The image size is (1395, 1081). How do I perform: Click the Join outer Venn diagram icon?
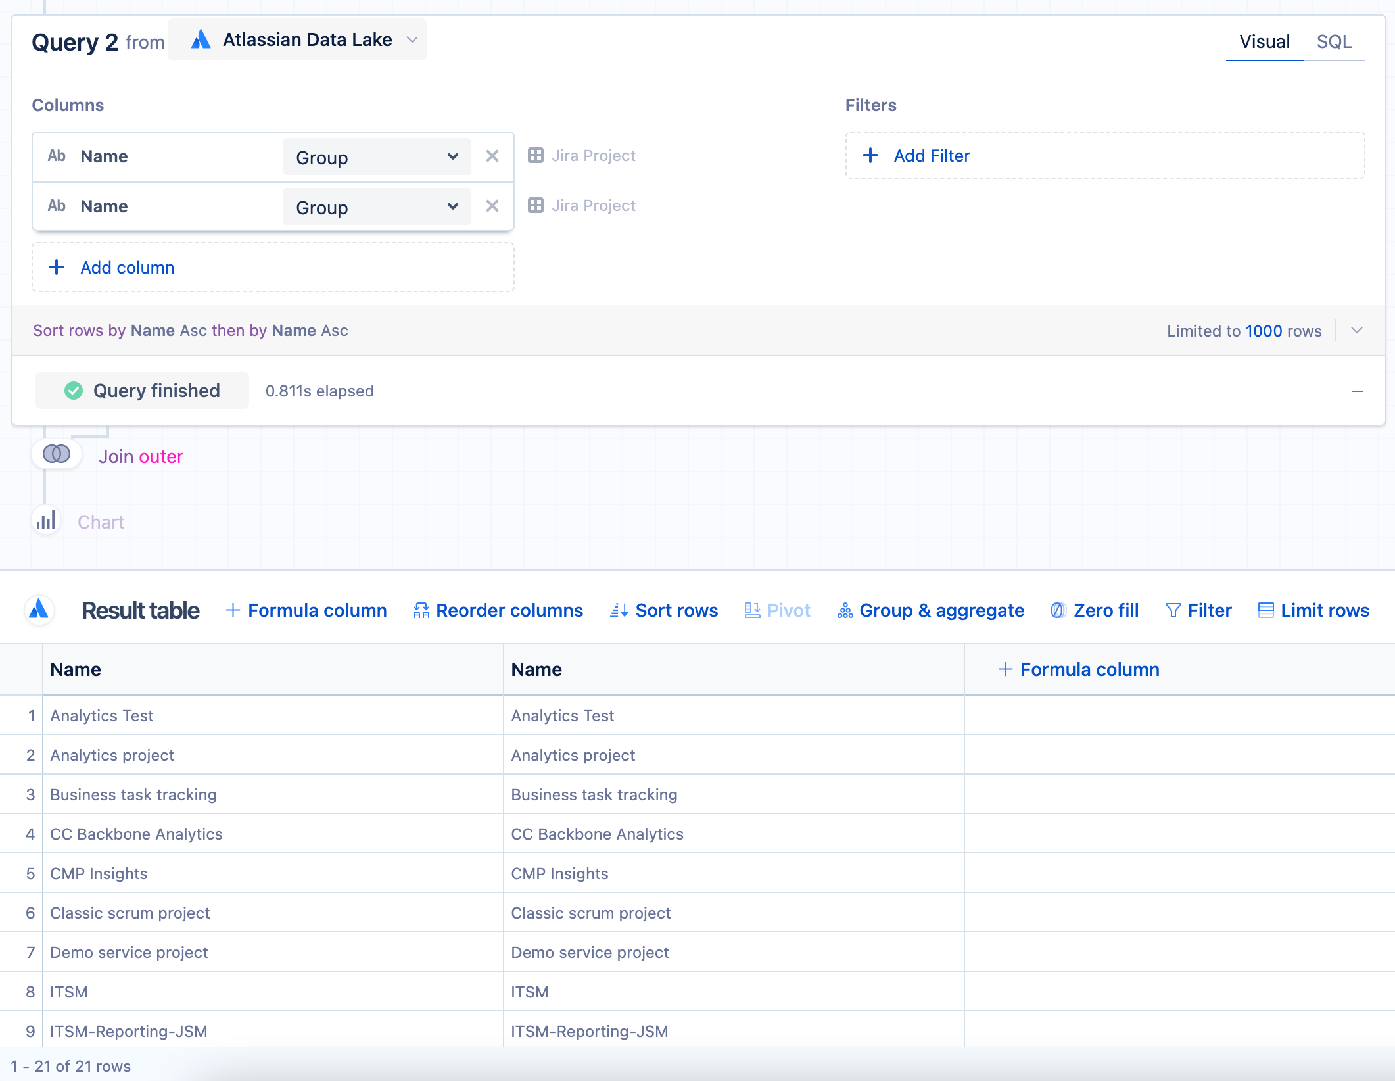(57, 454)
